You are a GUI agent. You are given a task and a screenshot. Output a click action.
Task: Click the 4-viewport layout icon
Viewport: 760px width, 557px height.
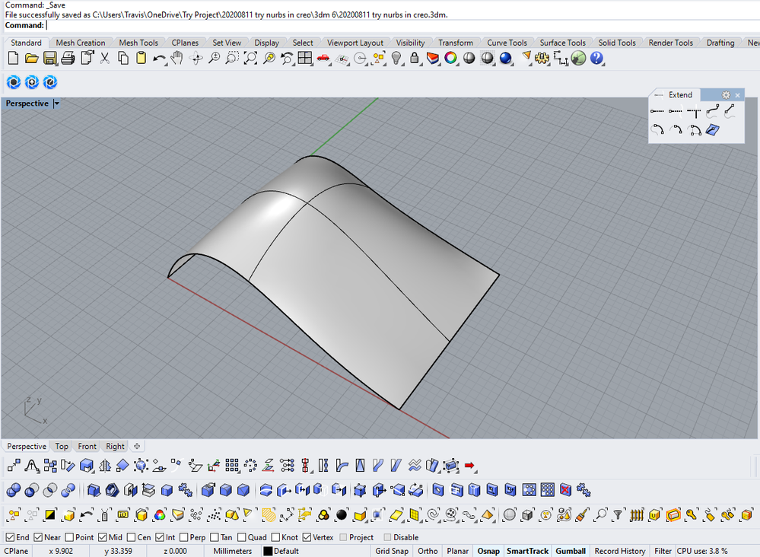coord(305,59)
